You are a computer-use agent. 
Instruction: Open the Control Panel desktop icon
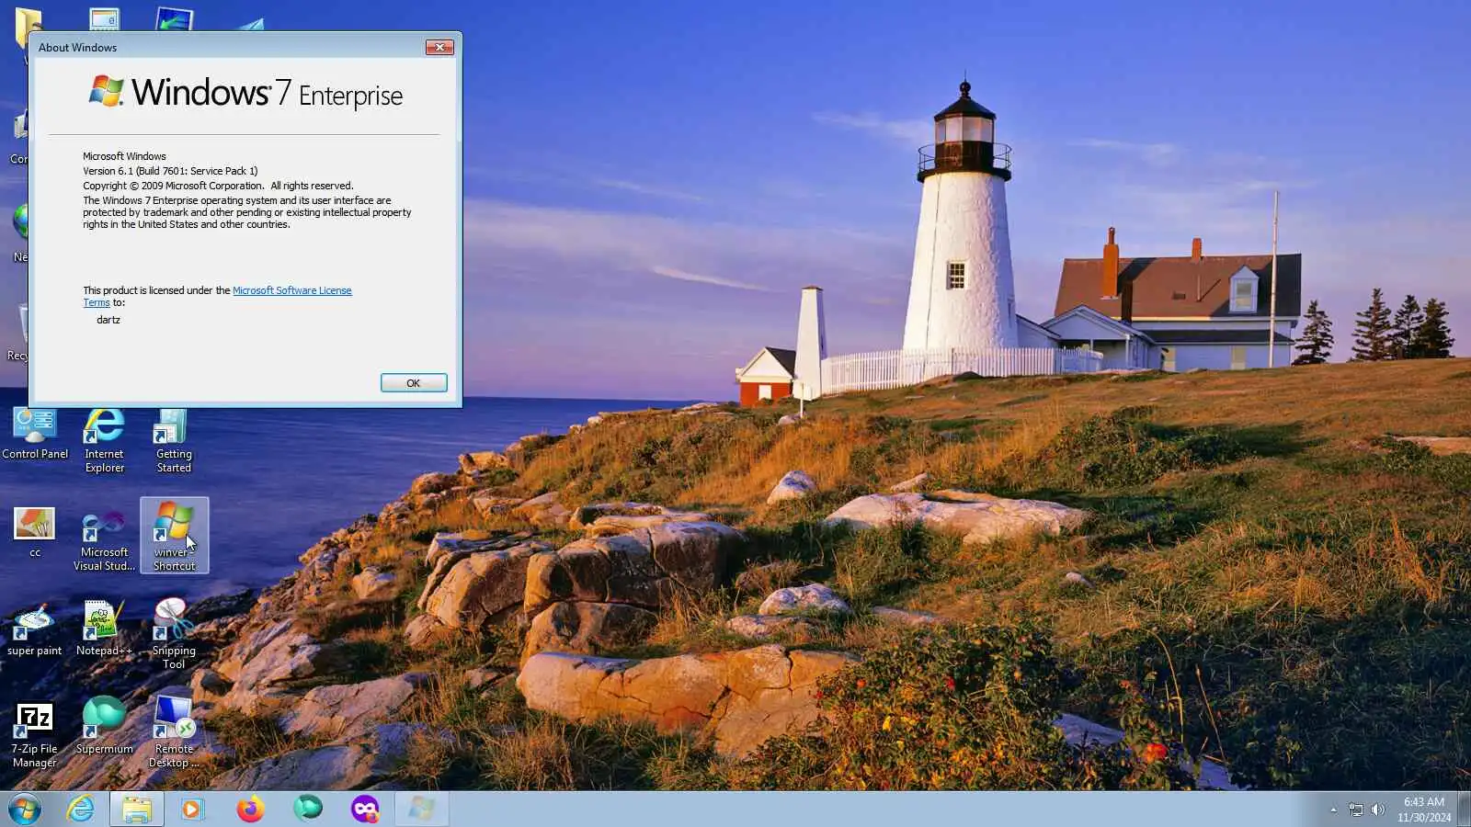pos(35,434)
